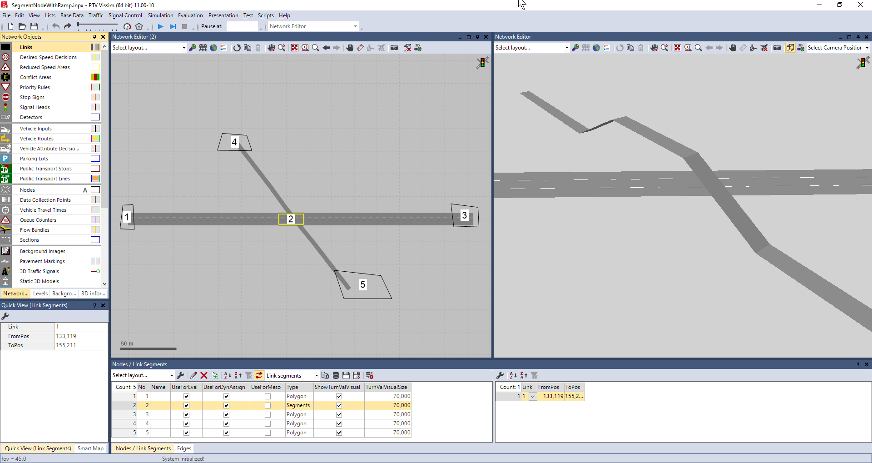
Task: Click the Save file icon
Action: tap(34, 27)
